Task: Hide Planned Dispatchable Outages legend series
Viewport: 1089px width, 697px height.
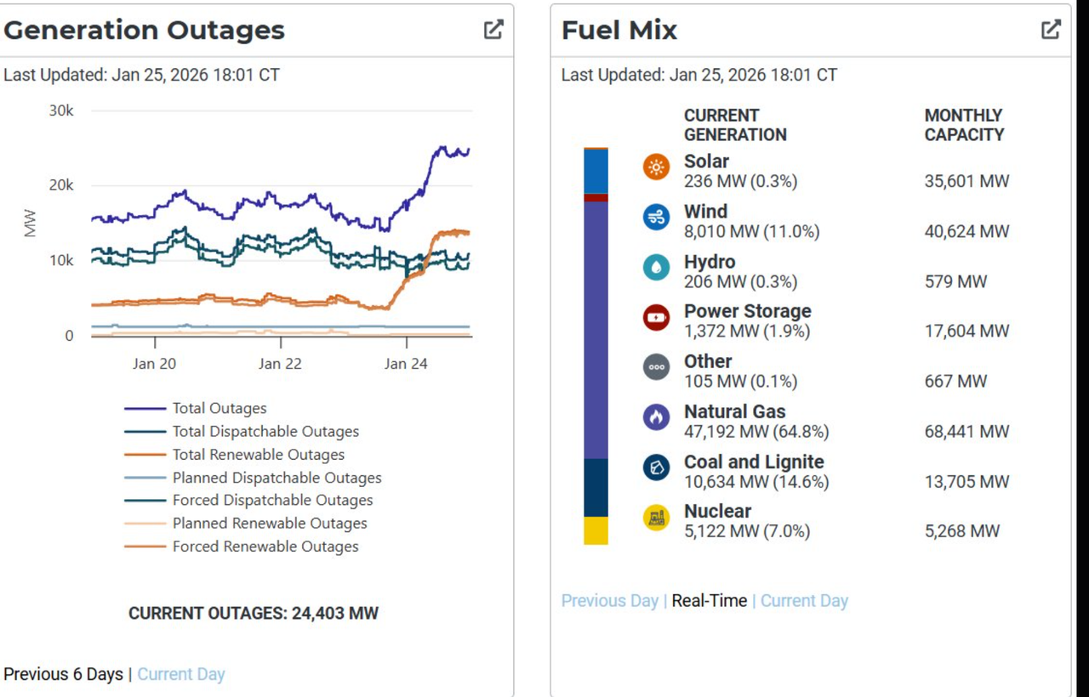Action: tap(277, 478)
